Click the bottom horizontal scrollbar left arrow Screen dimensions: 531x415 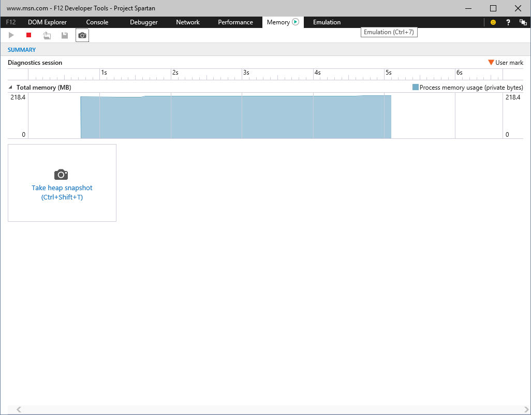click(x=19, y=410)
